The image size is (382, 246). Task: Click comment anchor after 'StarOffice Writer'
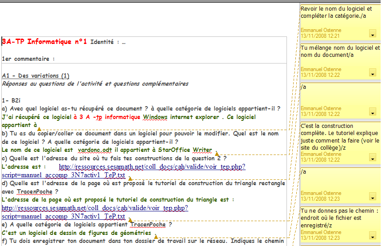click(x=217, y=154)
